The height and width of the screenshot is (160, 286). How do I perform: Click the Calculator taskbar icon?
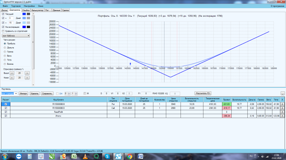click(30, 156)
